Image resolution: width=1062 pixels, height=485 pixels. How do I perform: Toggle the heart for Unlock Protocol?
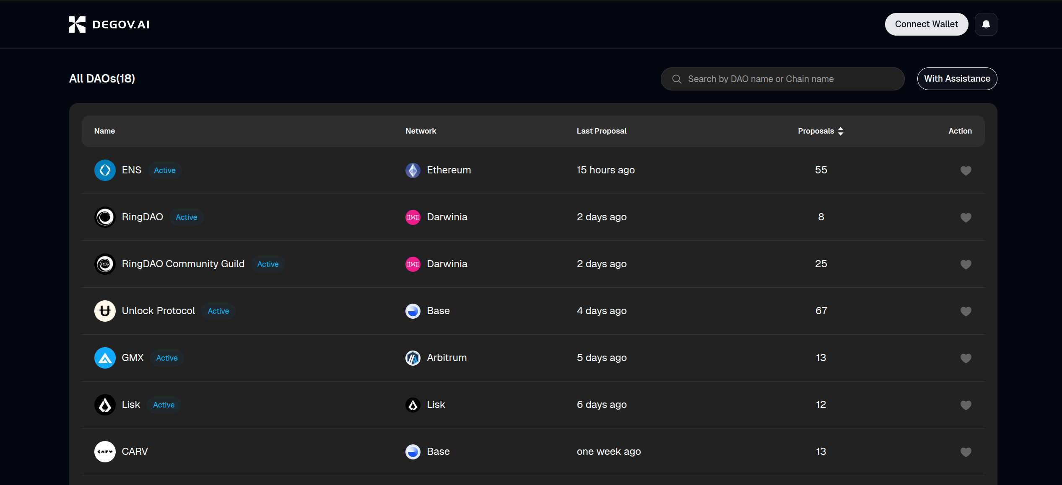[x=966, y=311]
